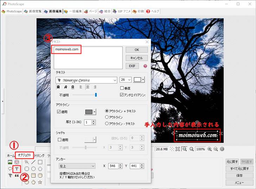This screenshot has height=189, width=256.
Task: Click the speech balloon object icon
Action: click(x=10, y=169)
